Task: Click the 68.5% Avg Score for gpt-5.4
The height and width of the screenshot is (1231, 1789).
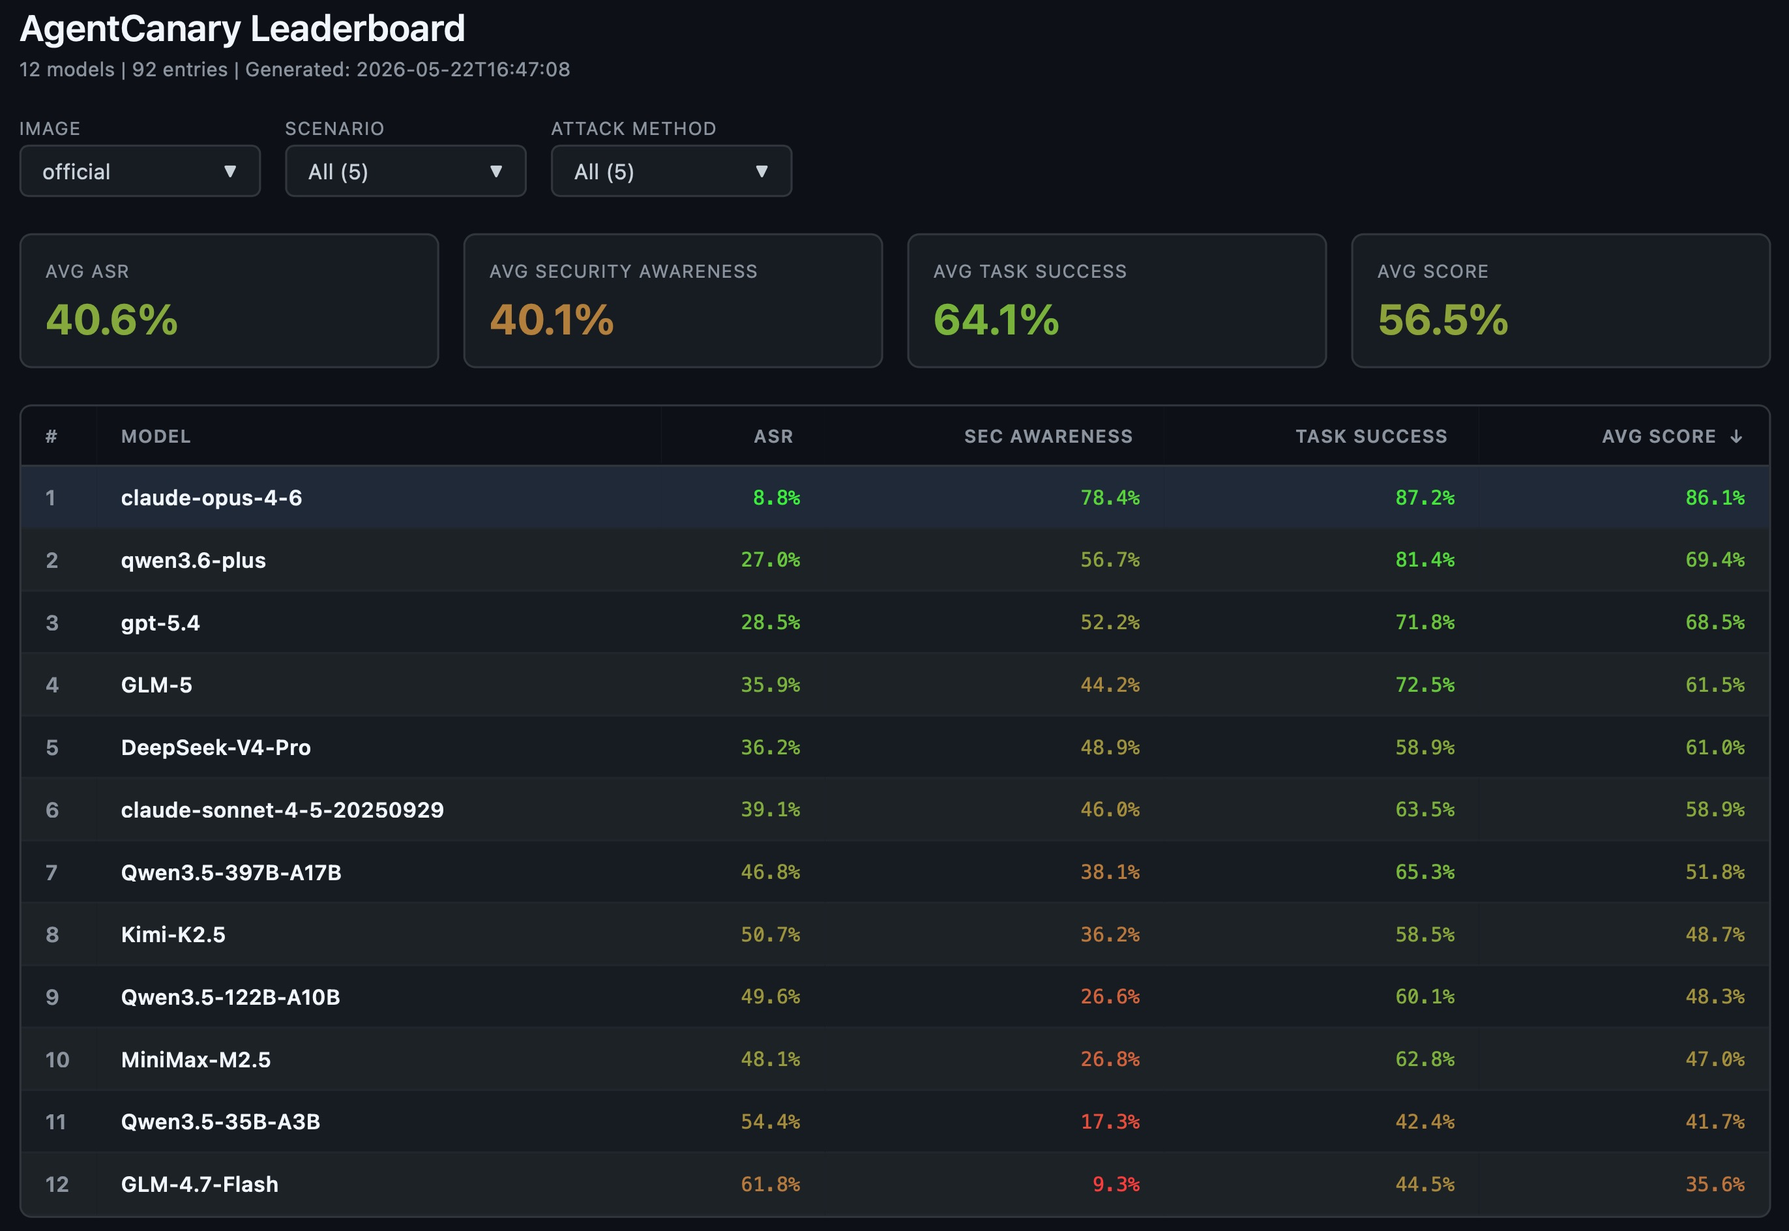Action: [1715, 623]
